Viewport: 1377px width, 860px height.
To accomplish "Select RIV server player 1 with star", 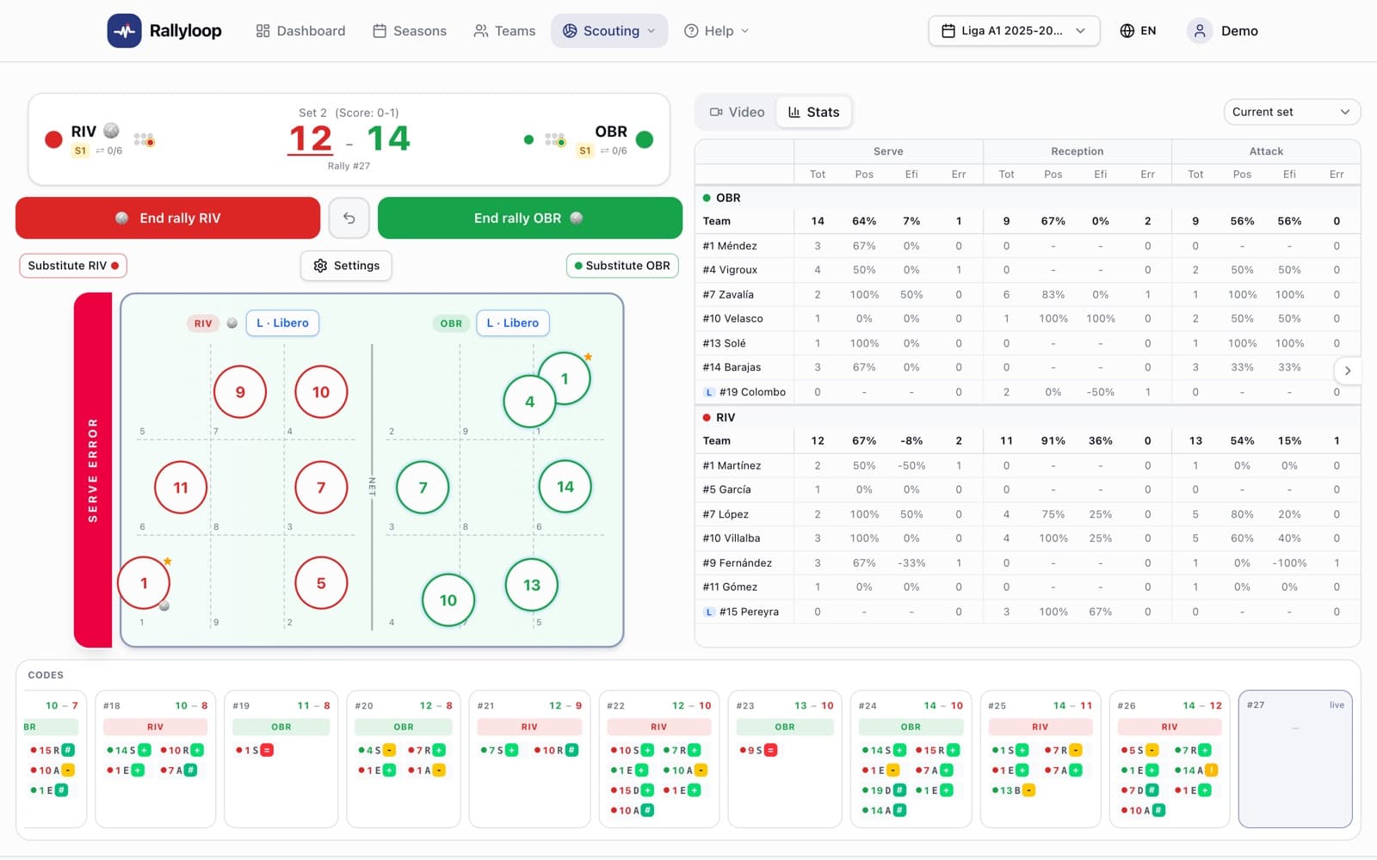I will 144,583.
